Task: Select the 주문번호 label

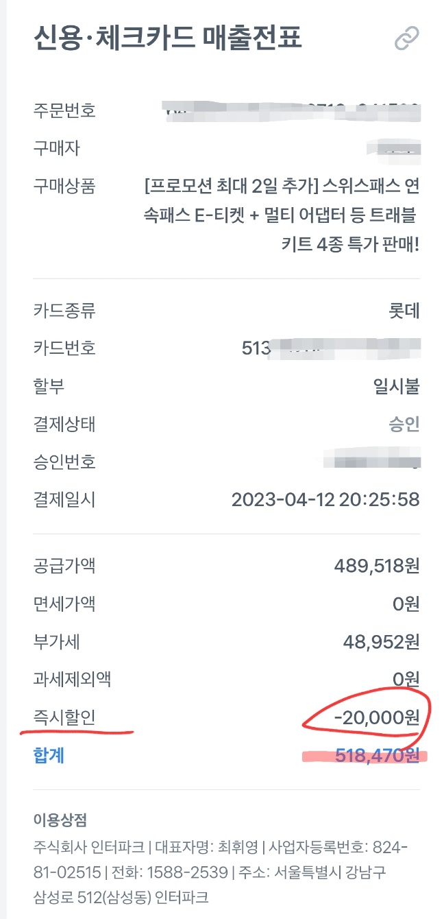Action: 64,110
